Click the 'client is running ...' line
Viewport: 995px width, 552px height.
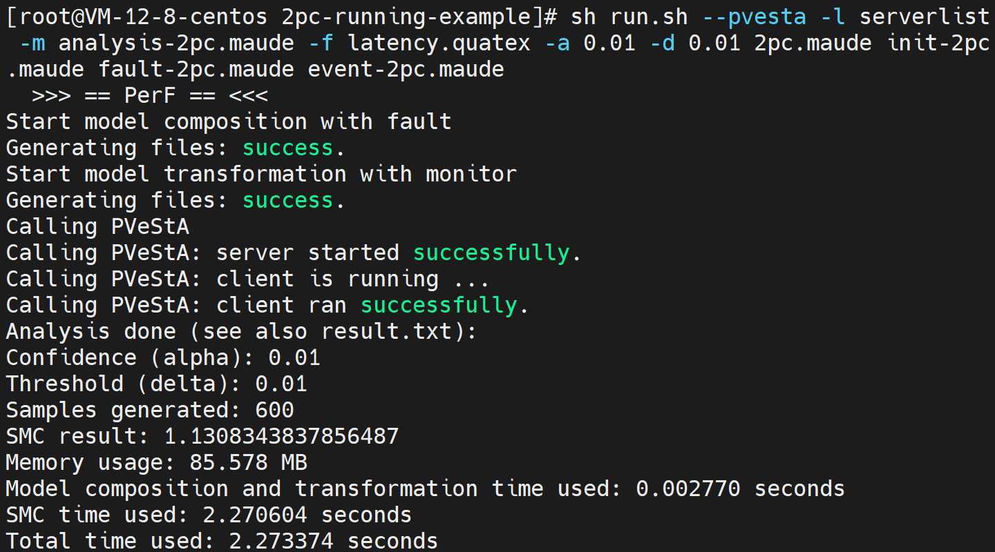pos(353,279)
